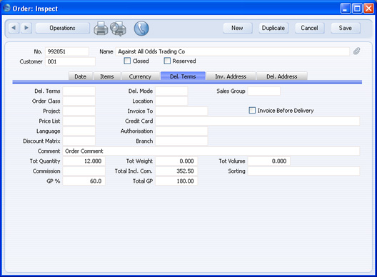
Task: Open the Del. Address tab
Action: [282, 76]
